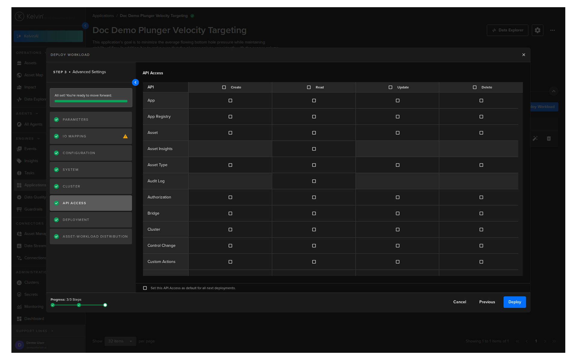The width and height of the screenshot is (577, 360).
Task: Click the Guardrails icon
Action: 19,209
